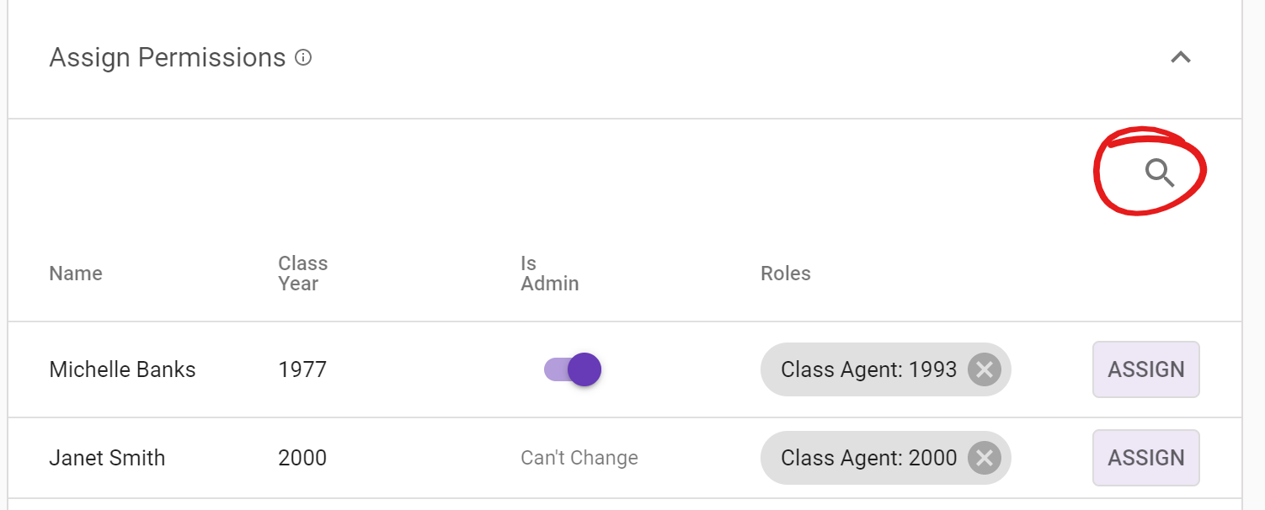Sort by the Name column header

click(76, 274)
